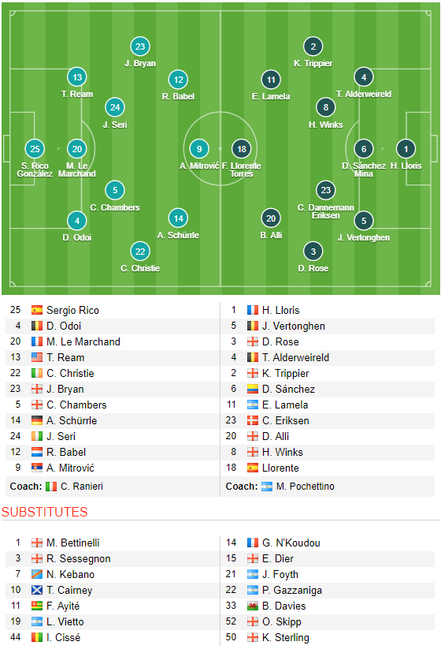
Task: Click the K. Trippier number 2 circle
Action: tap(313, 47)
